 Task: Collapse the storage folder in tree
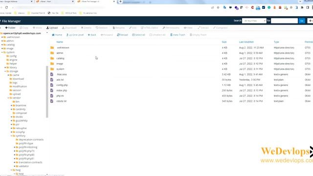click(5, 71)
